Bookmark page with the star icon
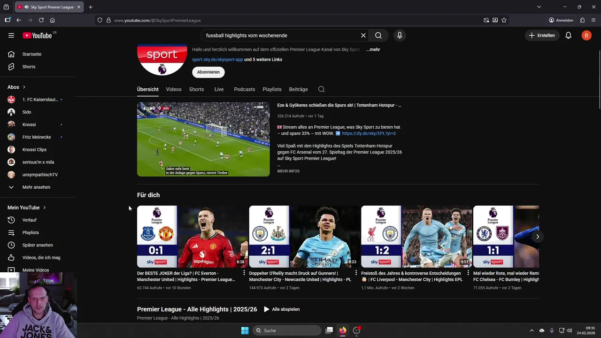 point(504,20)
